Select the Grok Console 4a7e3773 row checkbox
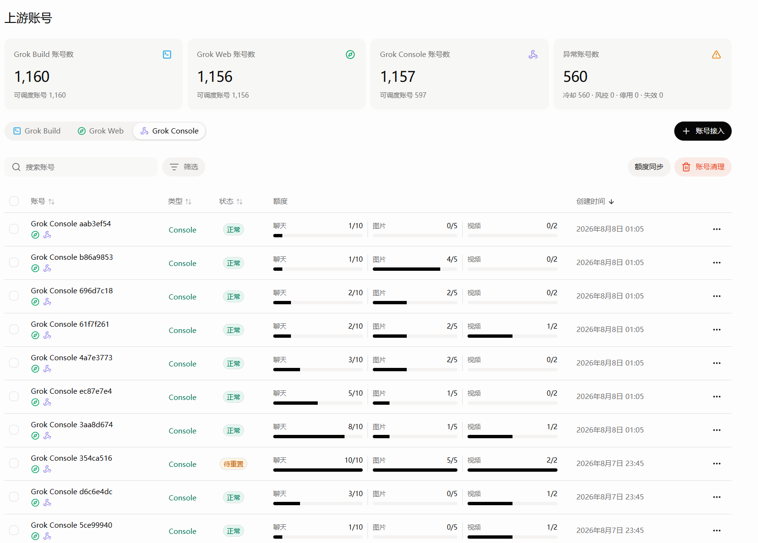The width and height of the screenshot is (758, 543). (14, 363)
